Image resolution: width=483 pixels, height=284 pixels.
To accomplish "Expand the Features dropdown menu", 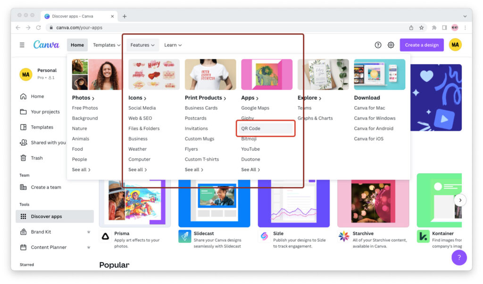I will tap(142, 45).
